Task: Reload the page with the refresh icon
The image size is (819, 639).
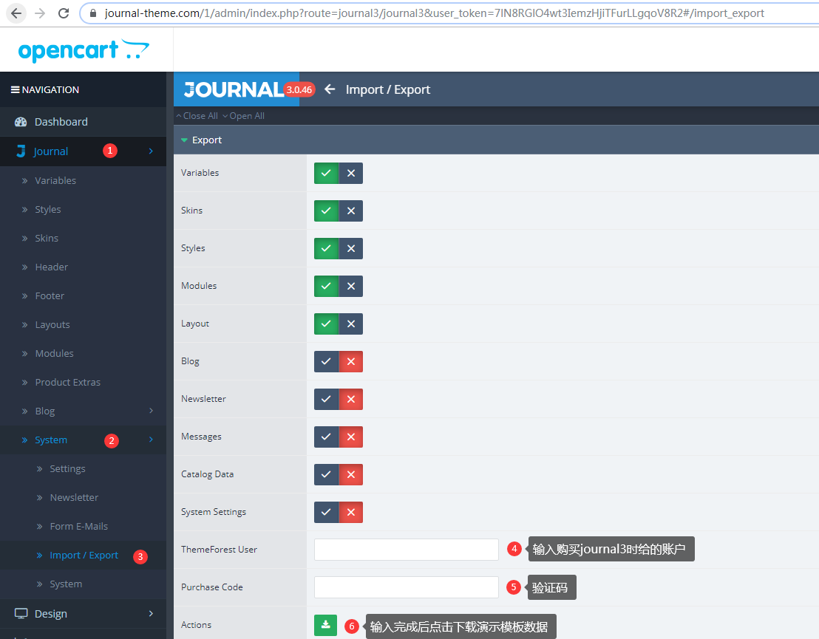Action: [x=64, y=13]
